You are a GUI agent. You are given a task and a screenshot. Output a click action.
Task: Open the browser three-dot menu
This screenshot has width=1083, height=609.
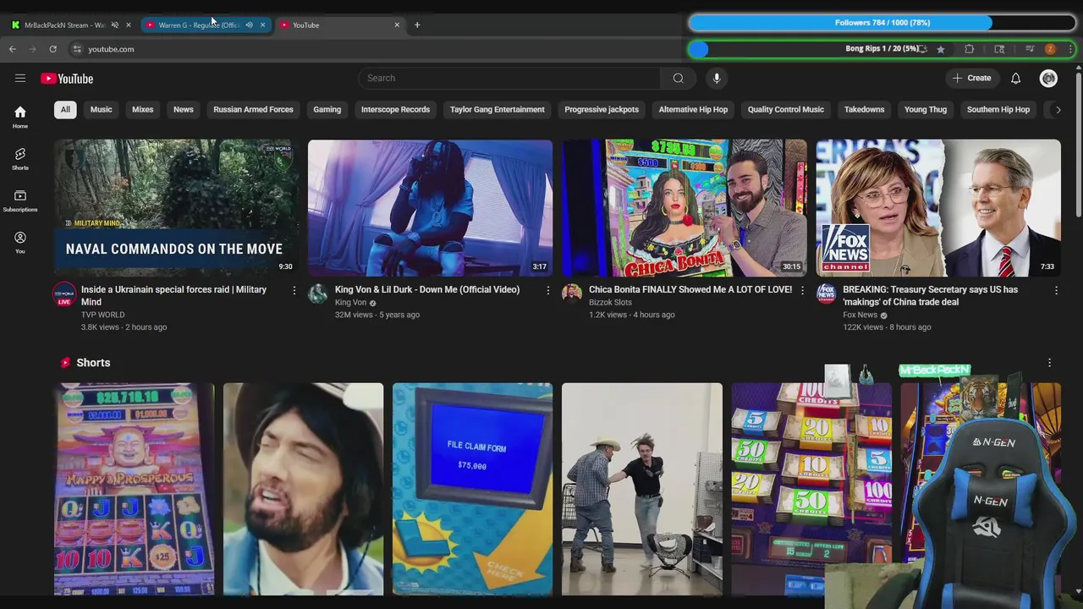1070,49
